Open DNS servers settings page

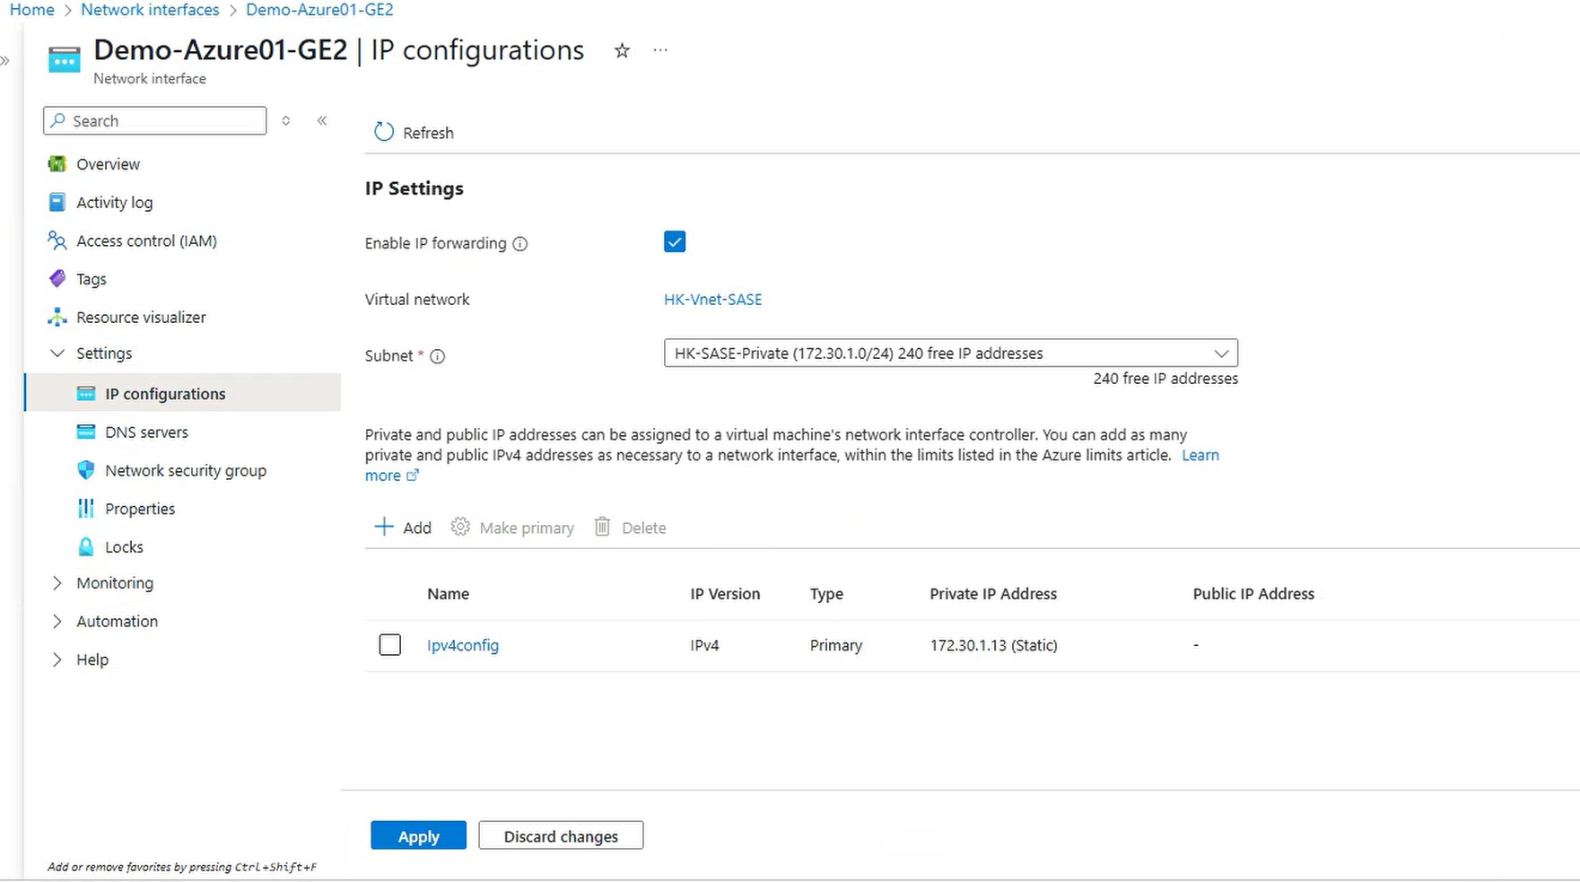coord(146,432)
